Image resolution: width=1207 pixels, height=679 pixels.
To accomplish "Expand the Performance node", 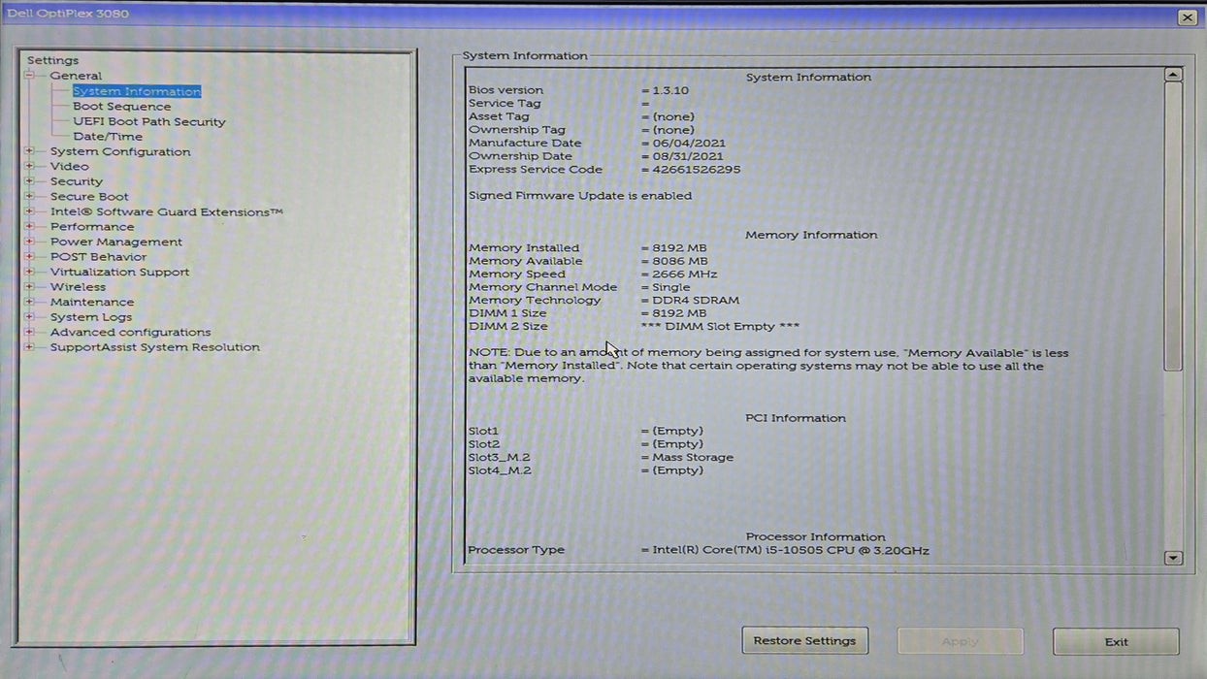I will click(29, 227).
